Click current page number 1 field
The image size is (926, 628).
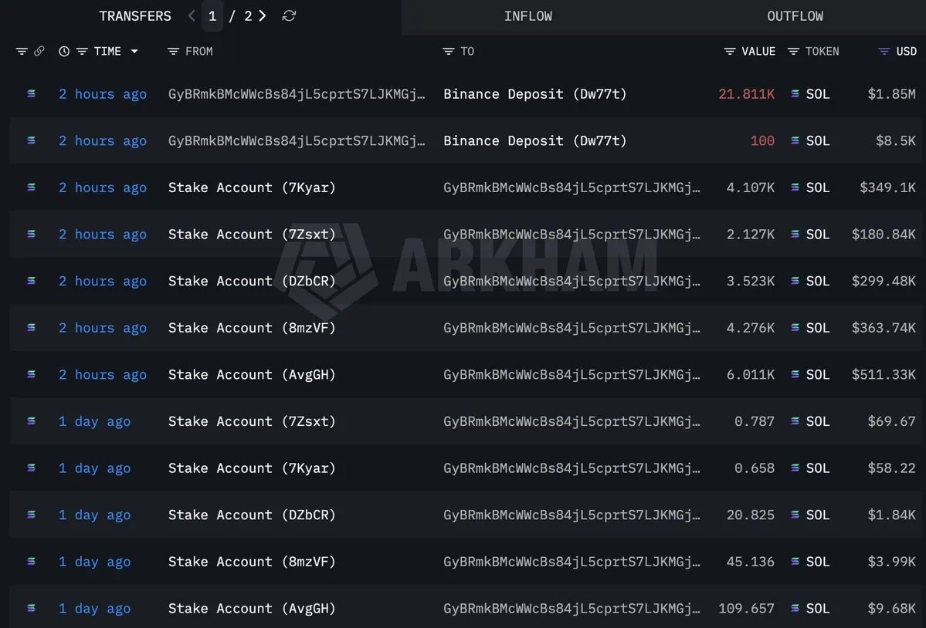click(x=212, y=16)
